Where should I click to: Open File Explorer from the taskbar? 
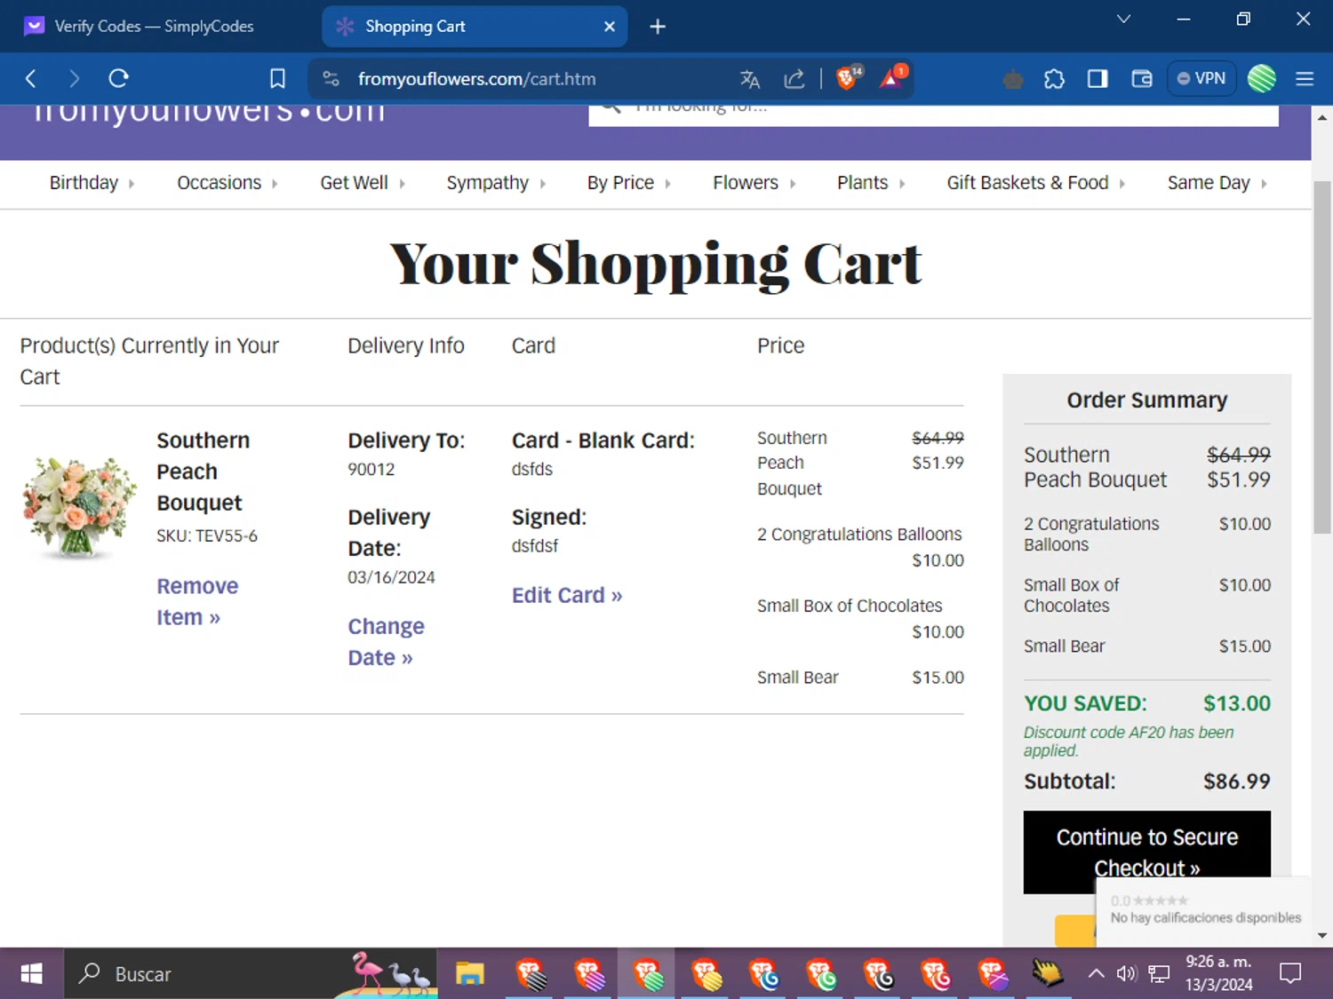coord(469,974)
